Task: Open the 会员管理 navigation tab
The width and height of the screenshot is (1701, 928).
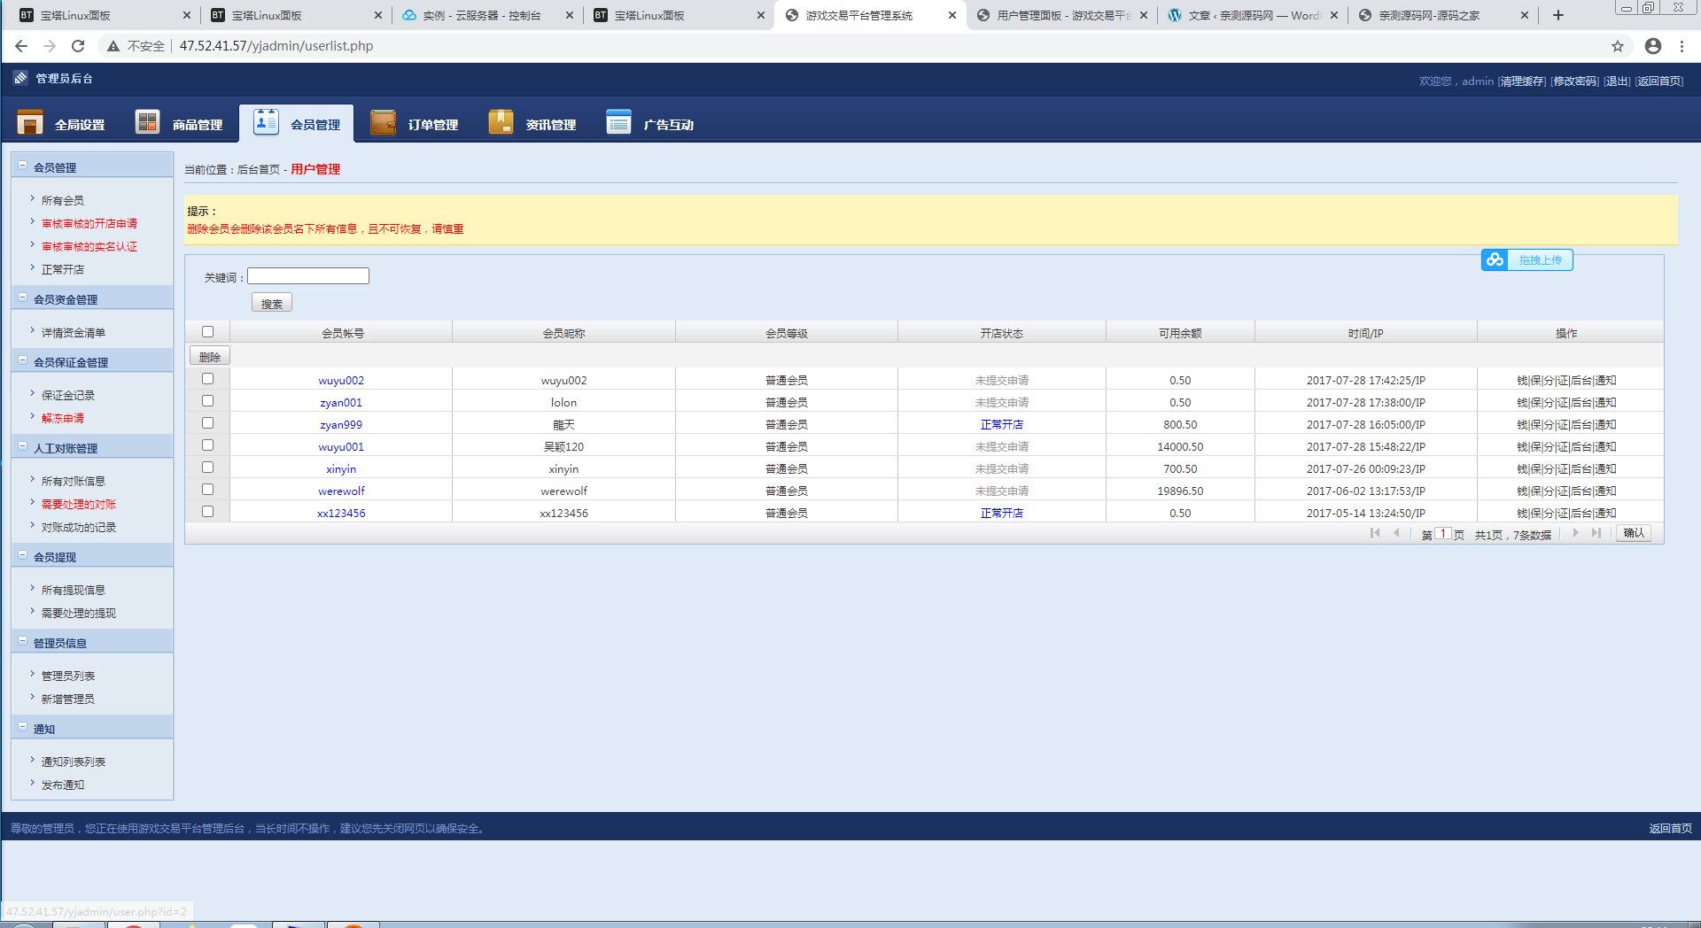Action: 297,123
